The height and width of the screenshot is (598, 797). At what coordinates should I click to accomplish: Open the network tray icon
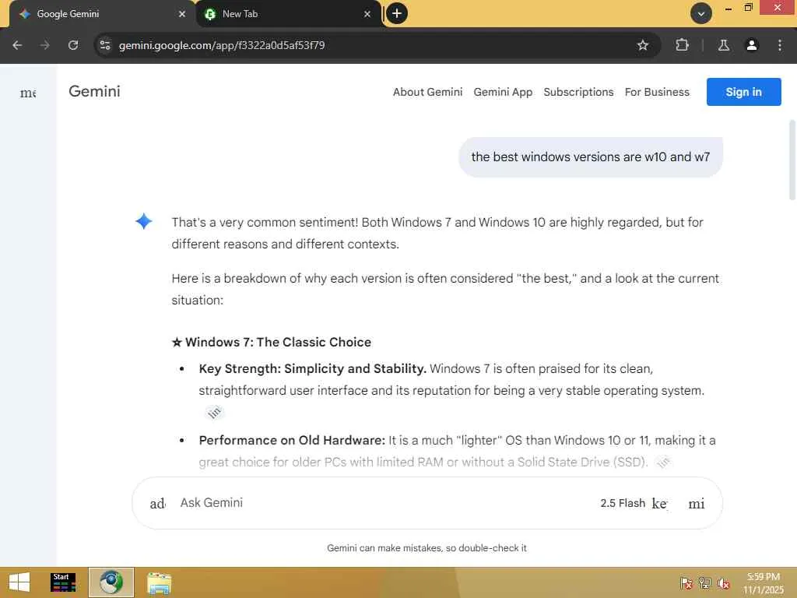pyautogui.click(x=704, y=582)
